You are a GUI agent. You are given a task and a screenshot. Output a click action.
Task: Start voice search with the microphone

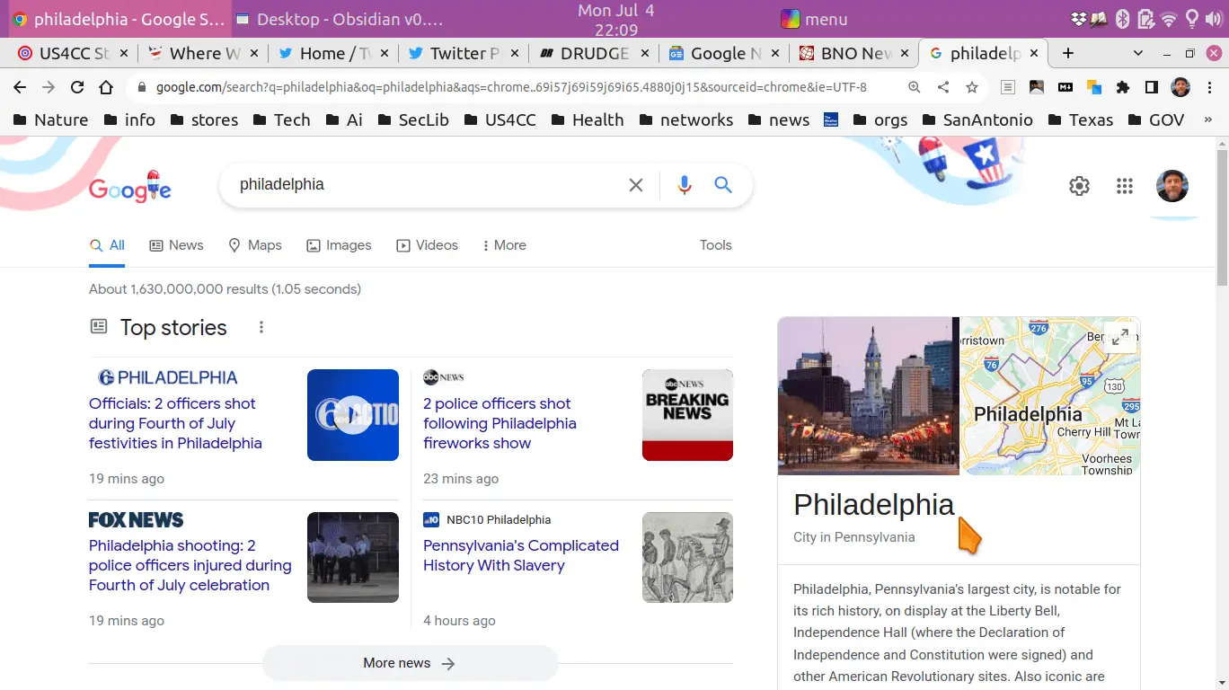point(685,185)
